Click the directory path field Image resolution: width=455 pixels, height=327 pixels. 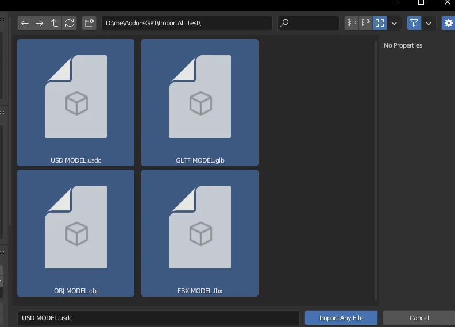click(187, 23)
